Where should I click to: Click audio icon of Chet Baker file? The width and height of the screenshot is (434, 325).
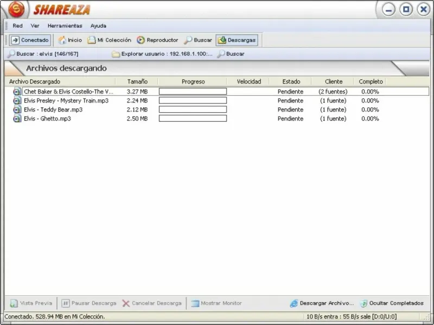(17, 92)
